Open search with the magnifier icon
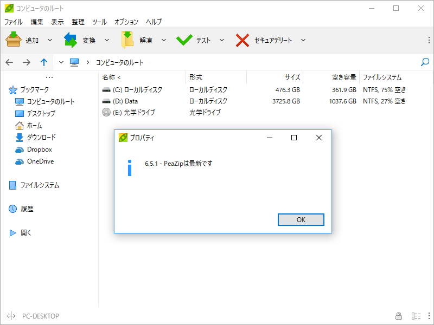434x325 pixels. (x=425, y=62)
